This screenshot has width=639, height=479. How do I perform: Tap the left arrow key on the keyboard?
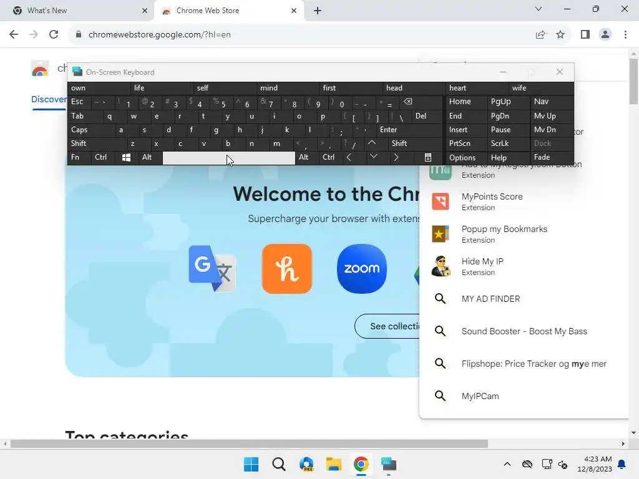349,158
